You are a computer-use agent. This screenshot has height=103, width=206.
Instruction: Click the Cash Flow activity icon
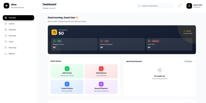149,41
